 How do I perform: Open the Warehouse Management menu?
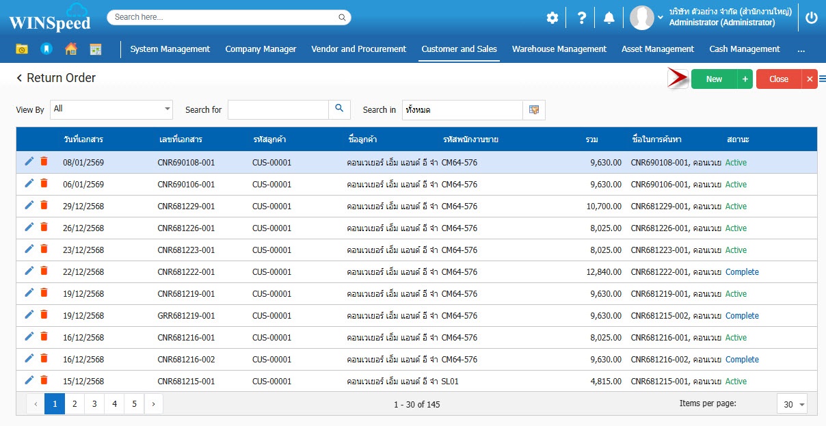click(x=559, y=49)
